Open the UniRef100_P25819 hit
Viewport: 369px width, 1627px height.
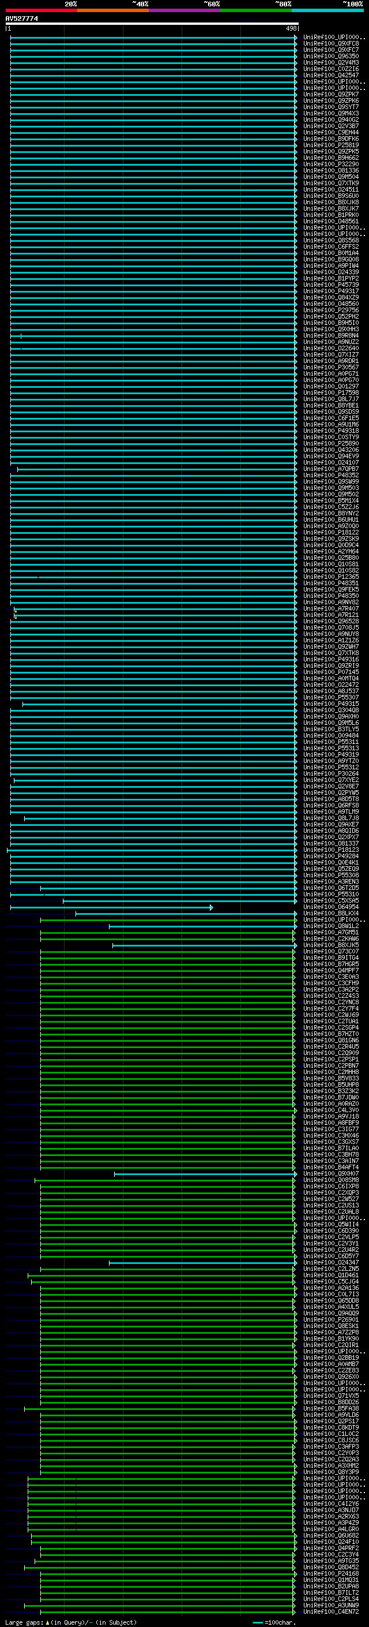331,145
